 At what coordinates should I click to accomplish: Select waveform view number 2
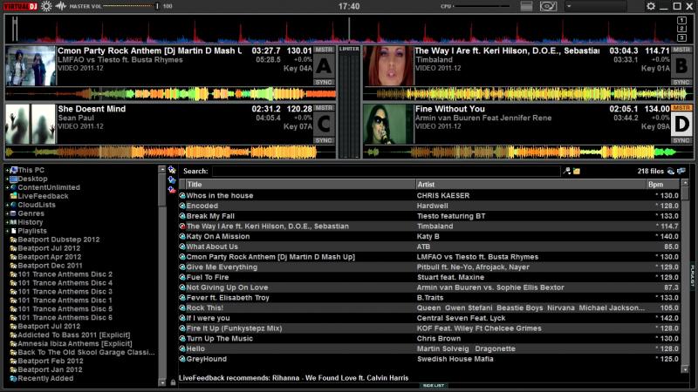[681, 29]
